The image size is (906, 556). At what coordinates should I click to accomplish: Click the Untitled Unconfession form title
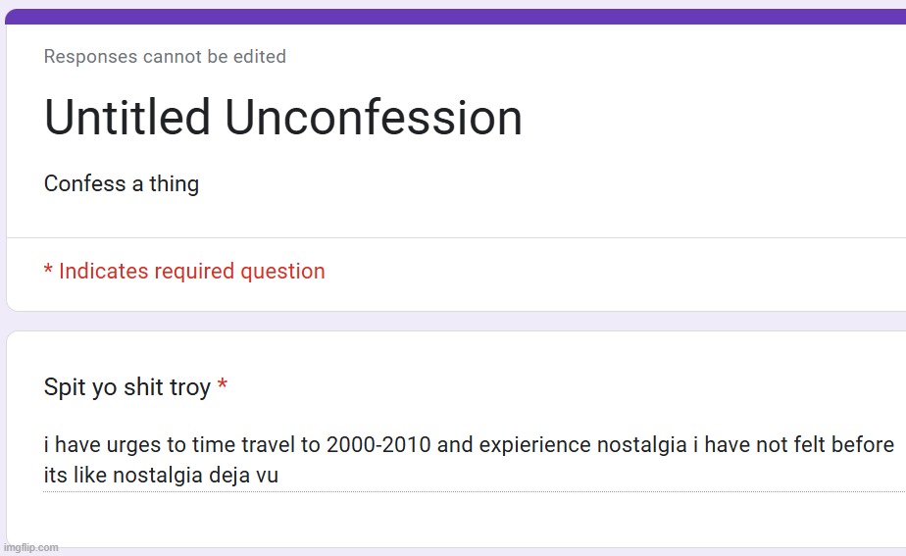283,118
